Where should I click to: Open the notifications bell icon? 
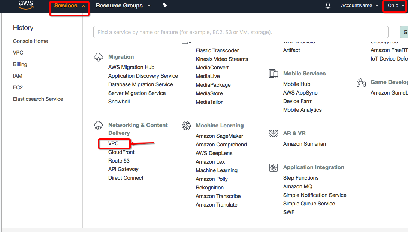tap(328, 6)
